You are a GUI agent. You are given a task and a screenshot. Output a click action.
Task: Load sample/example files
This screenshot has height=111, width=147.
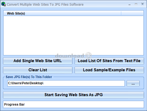pyautogui.click(x=109, y=70)
